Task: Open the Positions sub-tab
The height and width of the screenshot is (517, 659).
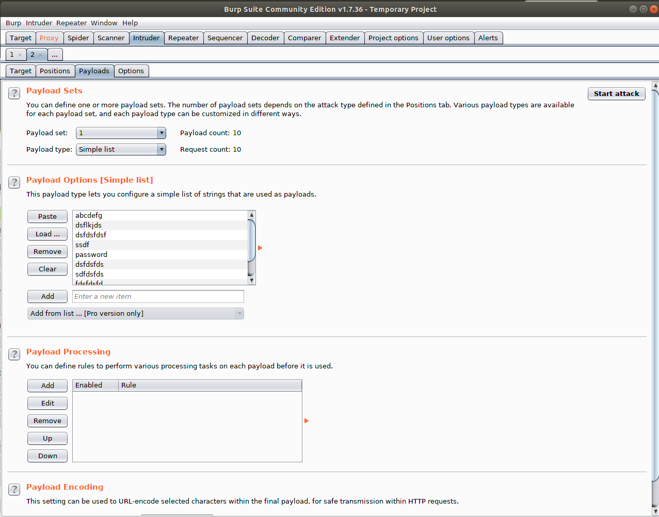Action: coord(55,71)
